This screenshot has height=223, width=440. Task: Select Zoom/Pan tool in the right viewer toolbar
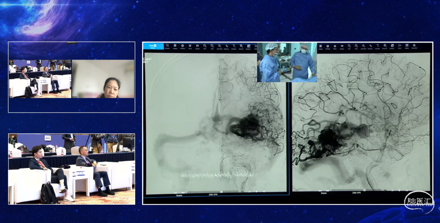click(x=363, y=47)
